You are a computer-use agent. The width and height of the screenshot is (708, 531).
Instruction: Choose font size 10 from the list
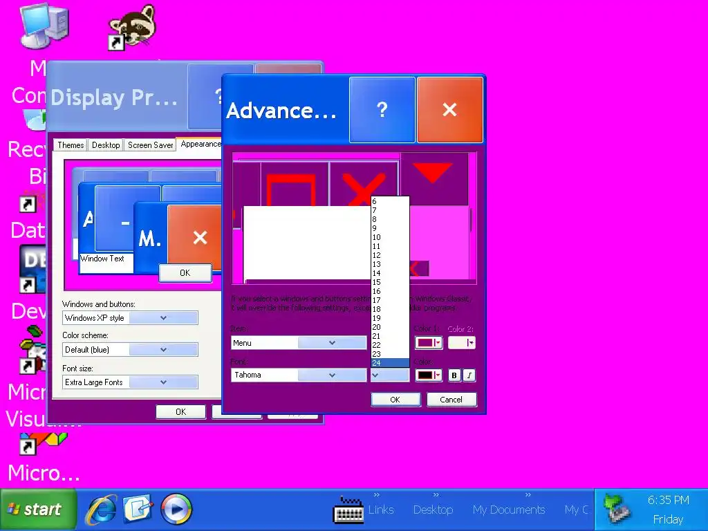tap(390, 238)
